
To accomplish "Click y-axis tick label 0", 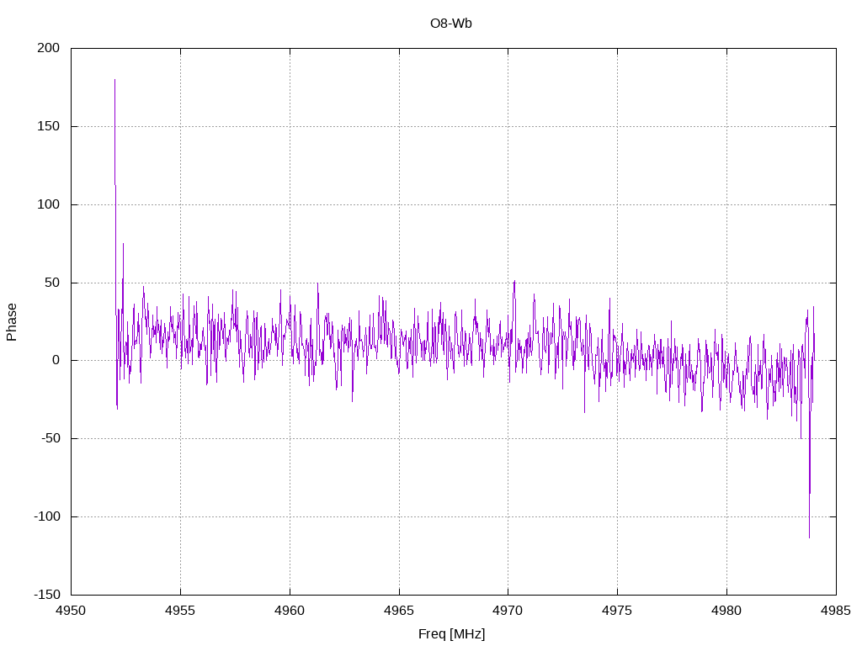I will 56,360.
